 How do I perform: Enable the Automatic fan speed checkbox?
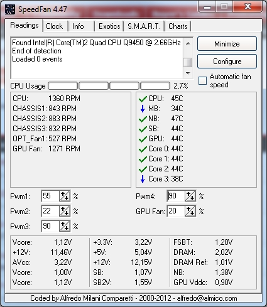coord(202,80)
